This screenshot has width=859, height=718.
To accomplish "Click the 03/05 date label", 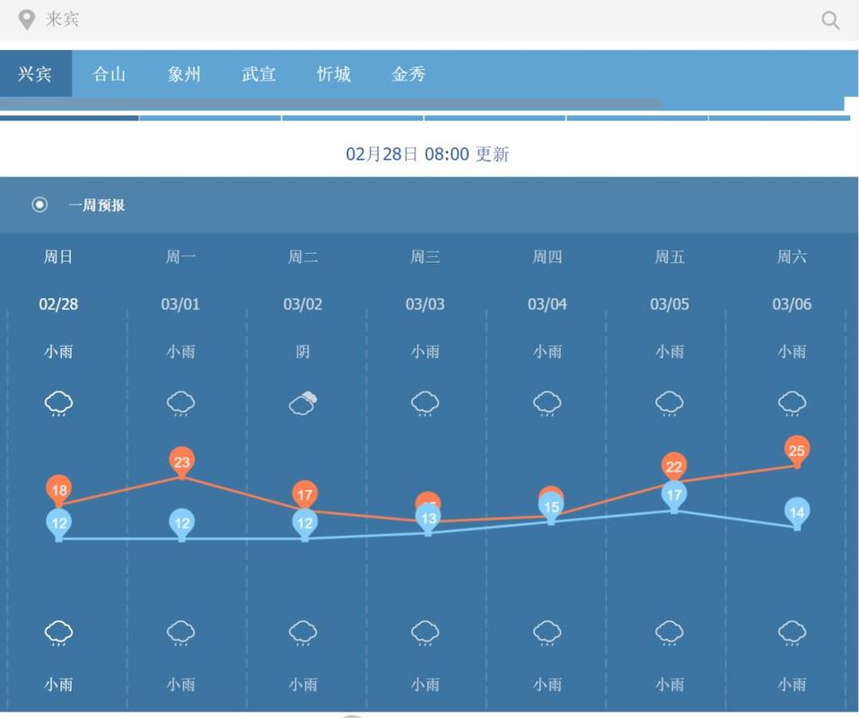I will (x=670, y=304).
